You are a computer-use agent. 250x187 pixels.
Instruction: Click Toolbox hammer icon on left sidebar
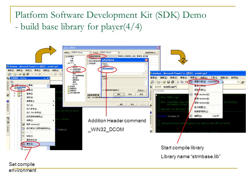pos(8,95)
